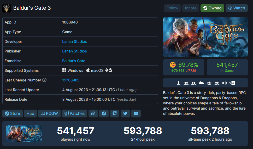Toggle the Watch eye button
The image size is (253, 149).
(237, 8)
